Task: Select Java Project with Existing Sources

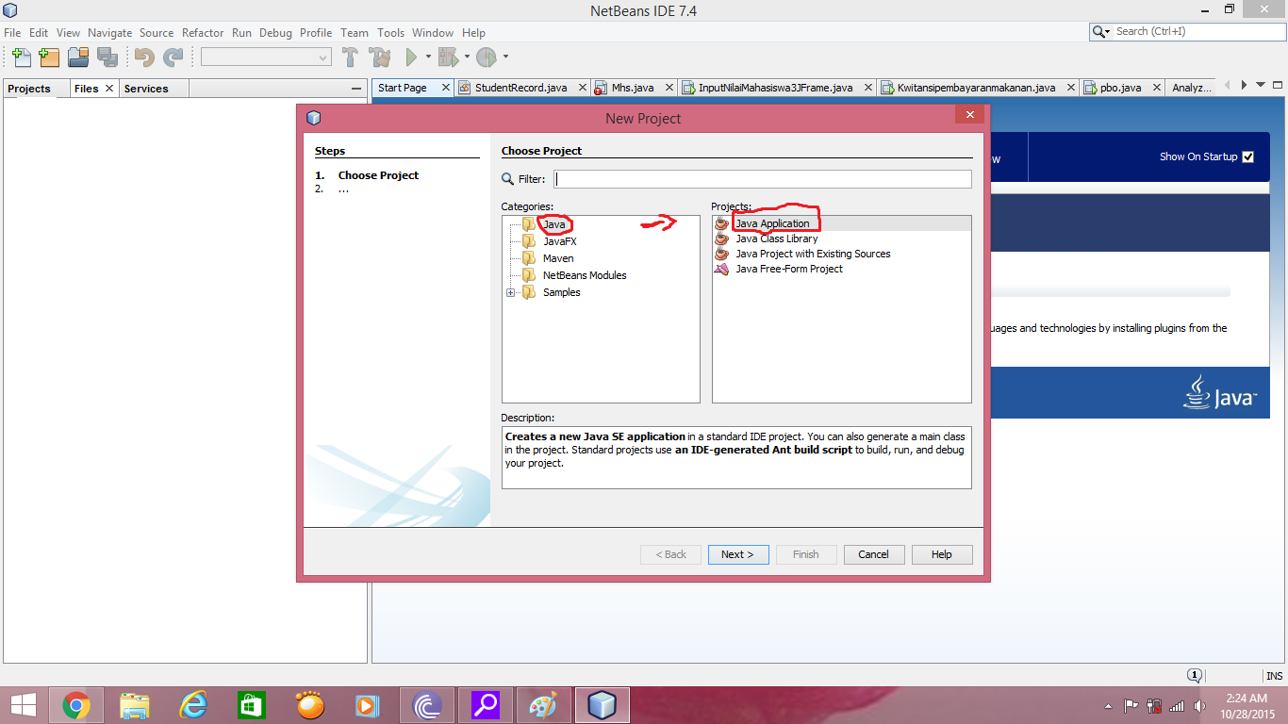Action: click(x=813, y=254)
